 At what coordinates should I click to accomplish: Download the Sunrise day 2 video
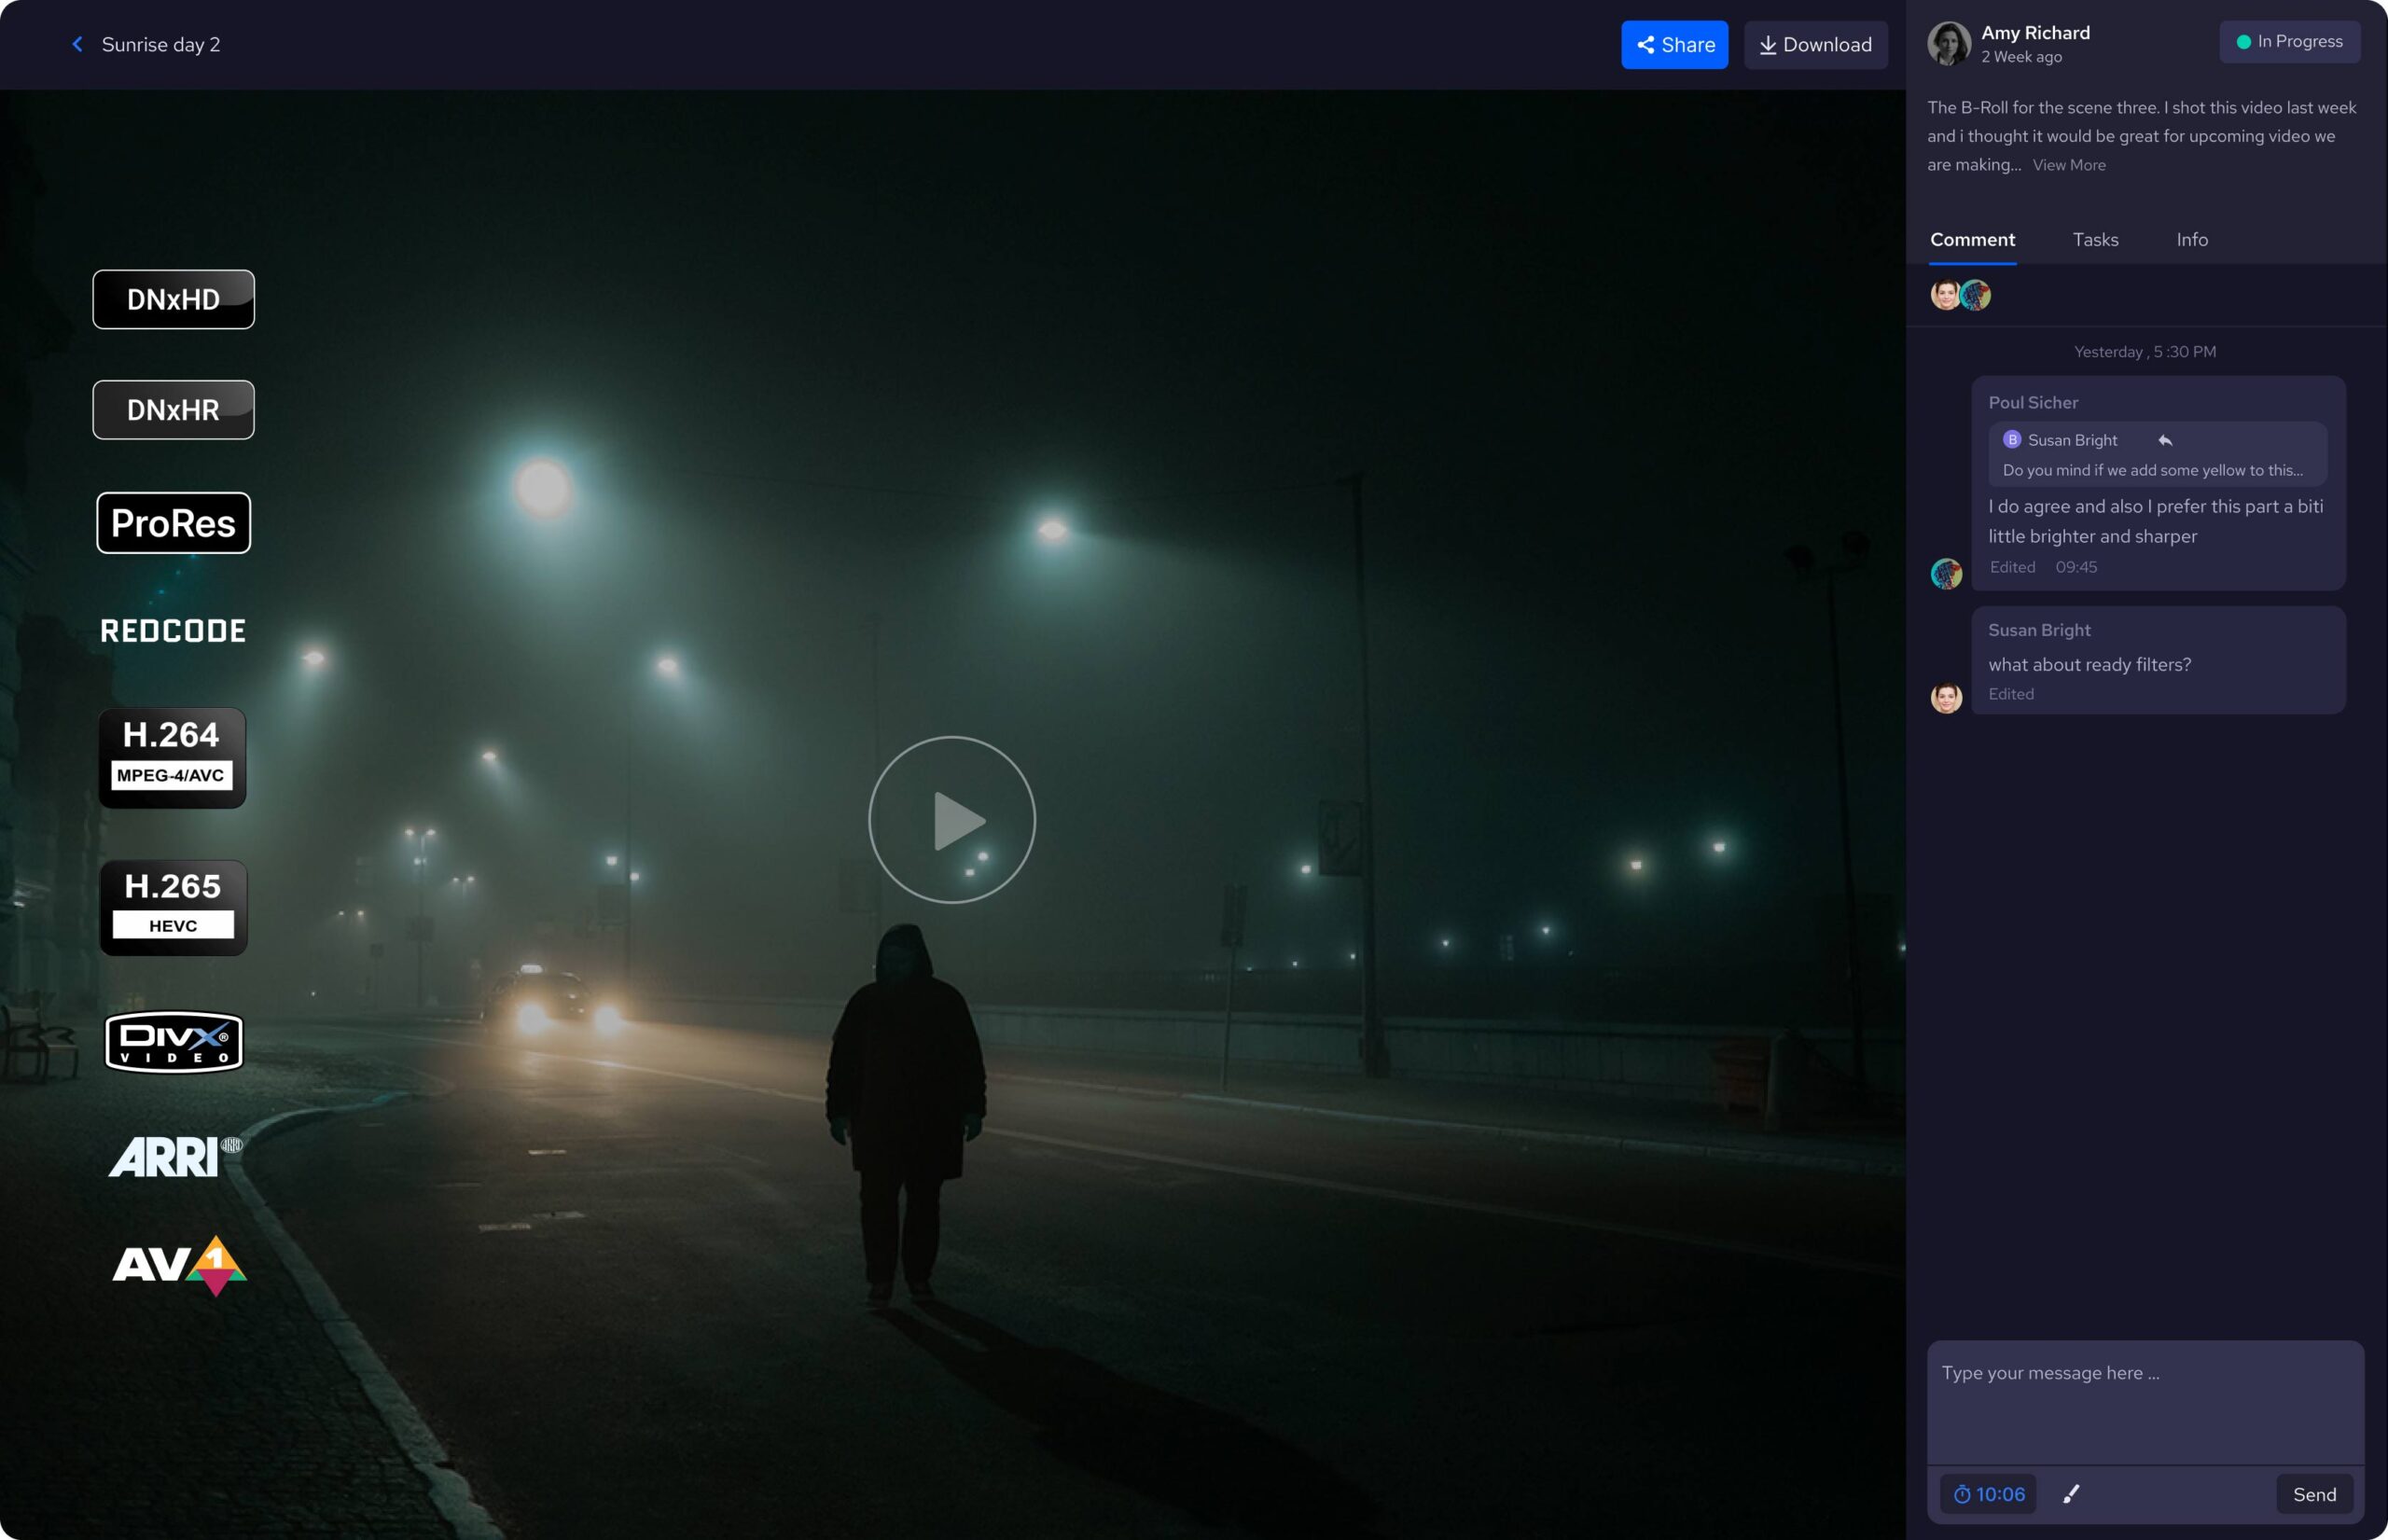[x=1816, y=44]
